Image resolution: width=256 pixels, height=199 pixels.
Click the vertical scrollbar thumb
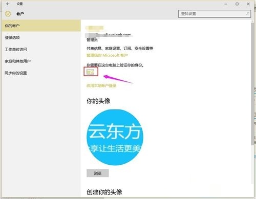252,83
